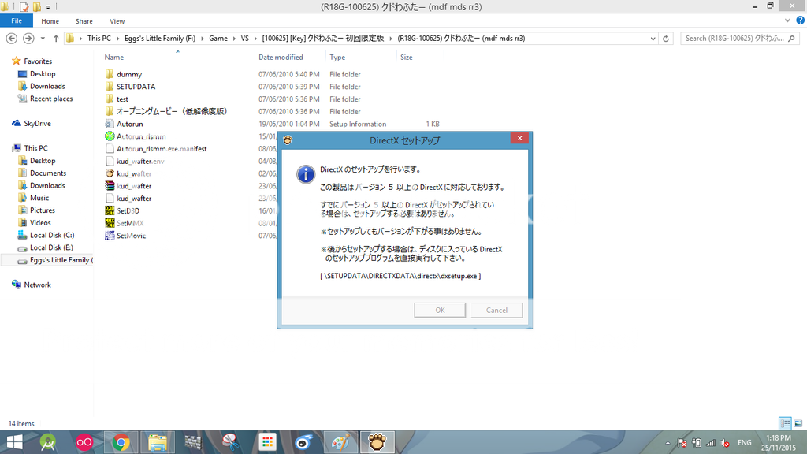Open the File menu

point(16,21)
